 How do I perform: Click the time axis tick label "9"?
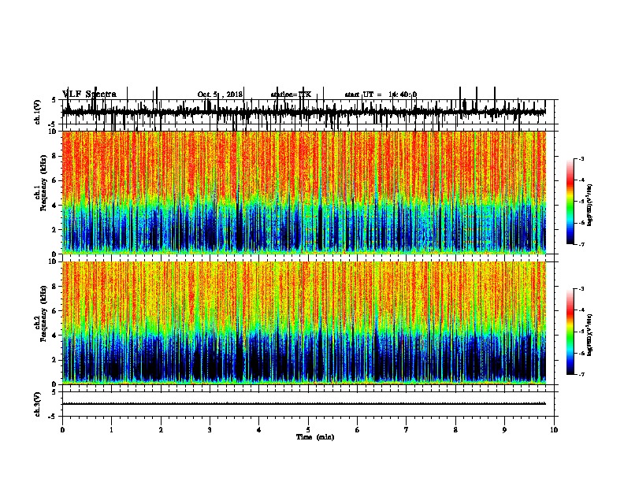504,430
